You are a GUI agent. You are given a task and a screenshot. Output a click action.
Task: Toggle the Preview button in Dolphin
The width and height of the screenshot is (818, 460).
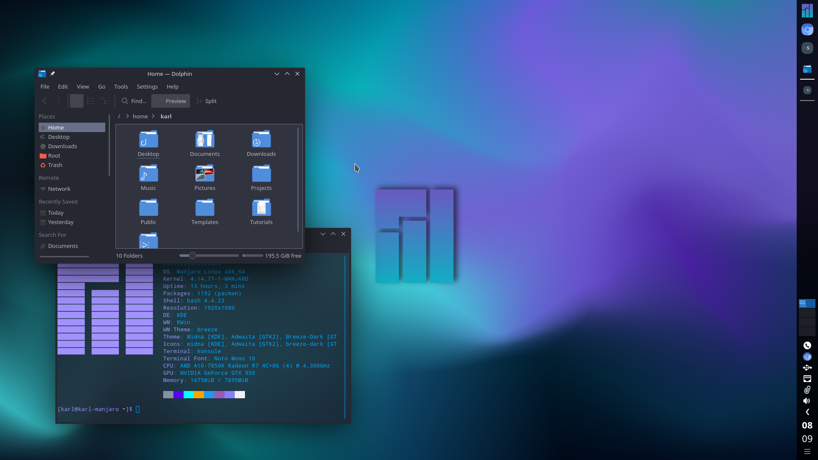pos(171,101)
